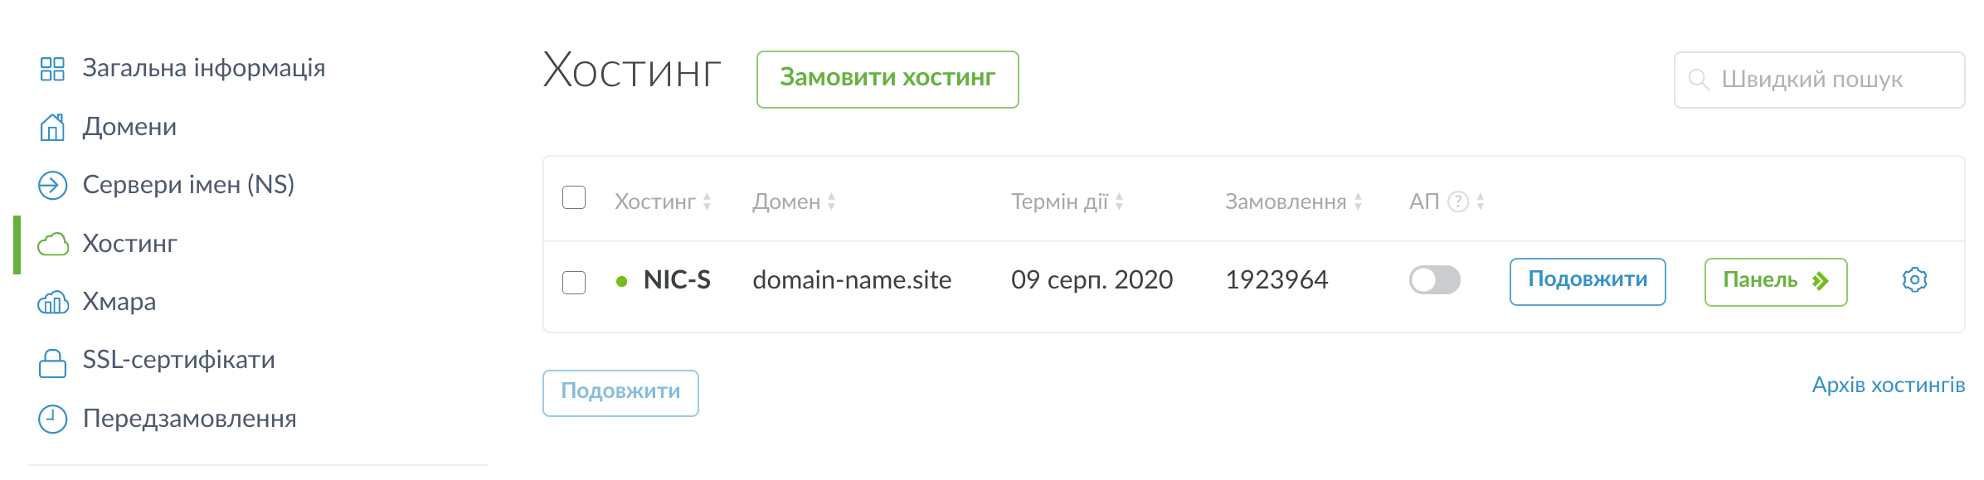Click the Домени house icon
The image size is (1984, 480).
coord(52,128)
